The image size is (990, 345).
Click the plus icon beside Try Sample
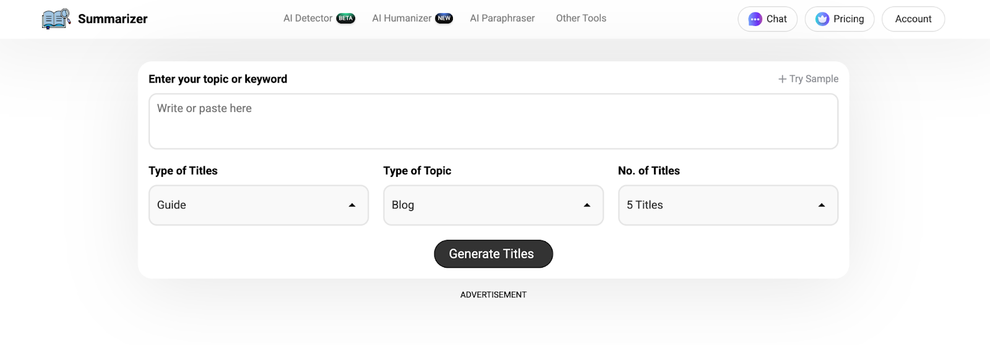782,79
